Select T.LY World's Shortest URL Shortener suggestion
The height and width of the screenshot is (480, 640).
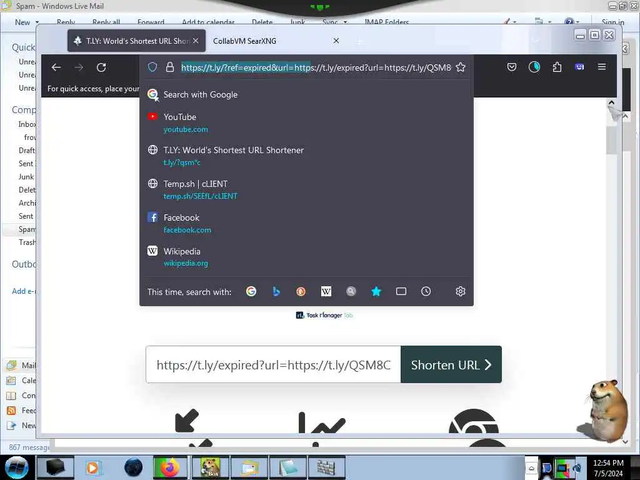(306, 156)
